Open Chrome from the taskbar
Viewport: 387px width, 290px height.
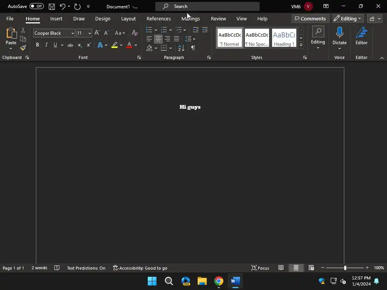pos(219,281)
